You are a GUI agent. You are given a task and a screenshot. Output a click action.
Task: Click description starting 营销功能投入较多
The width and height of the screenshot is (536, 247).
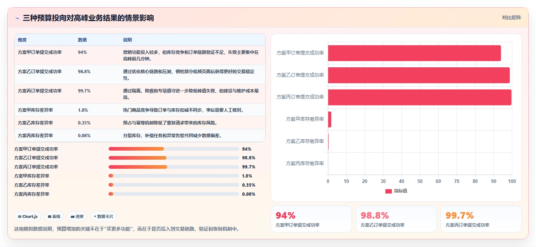(191, 55)
